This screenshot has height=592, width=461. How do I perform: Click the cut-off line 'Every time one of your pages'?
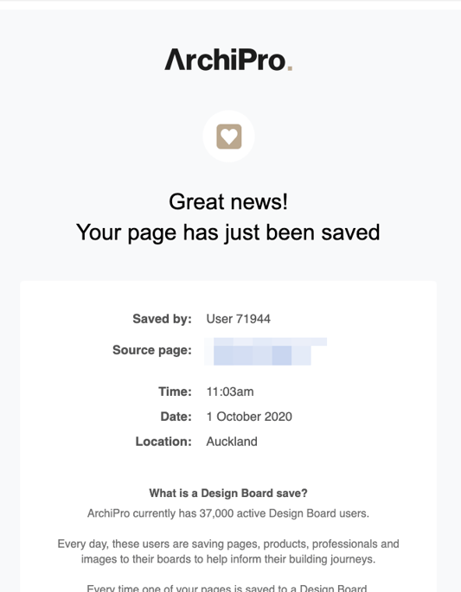point(227,588)
